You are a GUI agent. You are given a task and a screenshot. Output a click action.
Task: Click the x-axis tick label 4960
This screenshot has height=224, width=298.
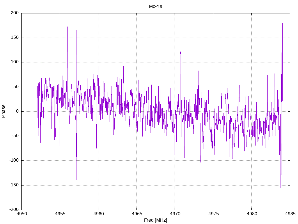point(98,214)
